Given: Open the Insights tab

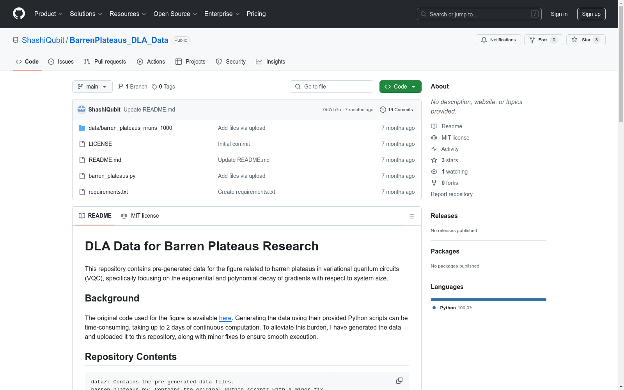Looking at the screenshot, I should tap(271, 62).
